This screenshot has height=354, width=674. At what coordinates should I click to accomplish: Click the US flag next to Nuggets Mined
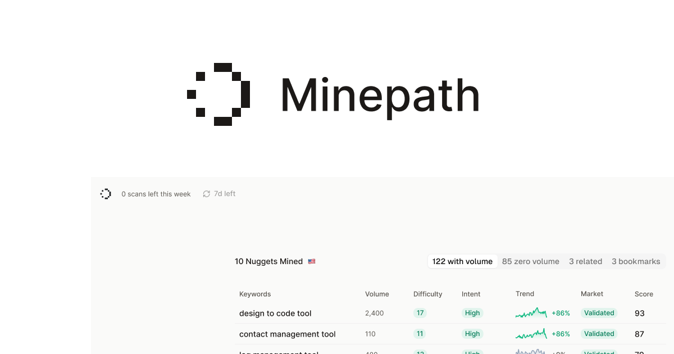click(x=312, y=261)
